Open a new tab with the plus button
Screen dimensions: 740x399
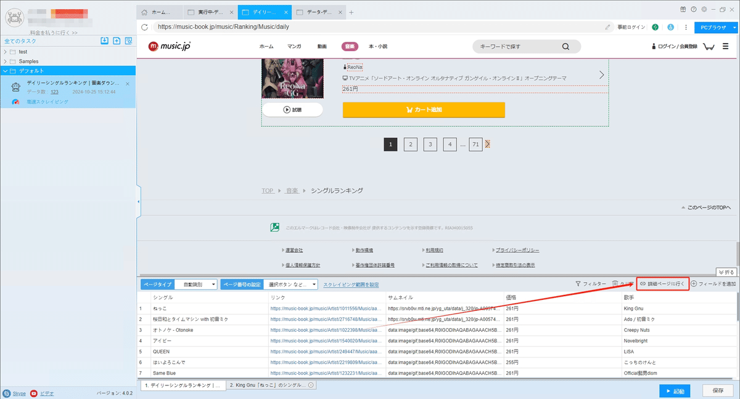coord(351,12)
